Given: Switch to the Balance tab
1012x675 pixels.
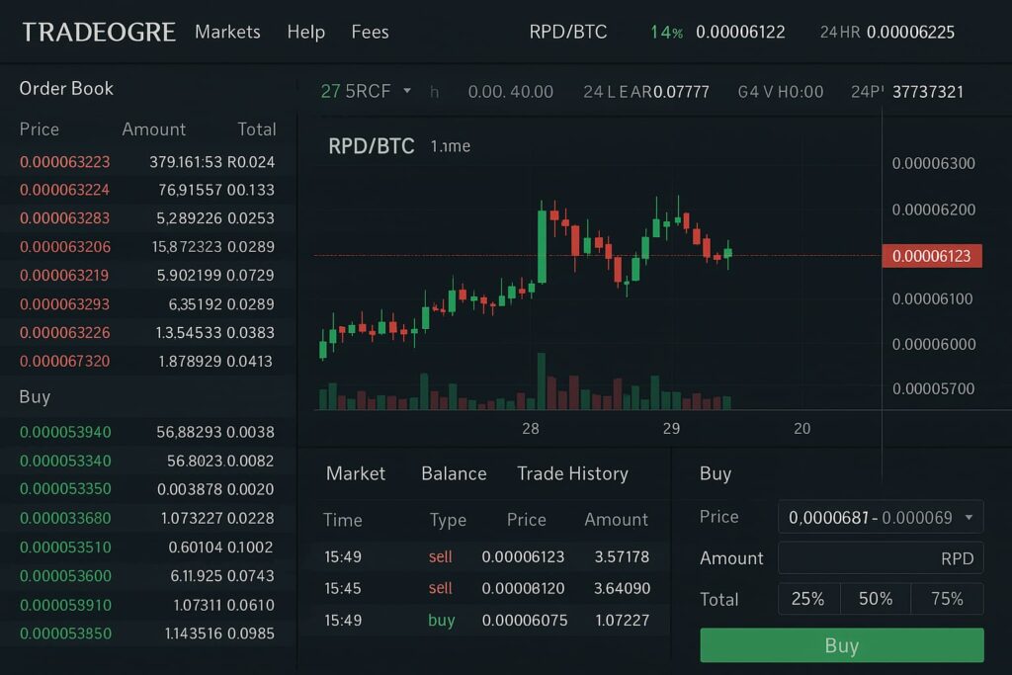Looking at the screenshot, I should [454, 473].
